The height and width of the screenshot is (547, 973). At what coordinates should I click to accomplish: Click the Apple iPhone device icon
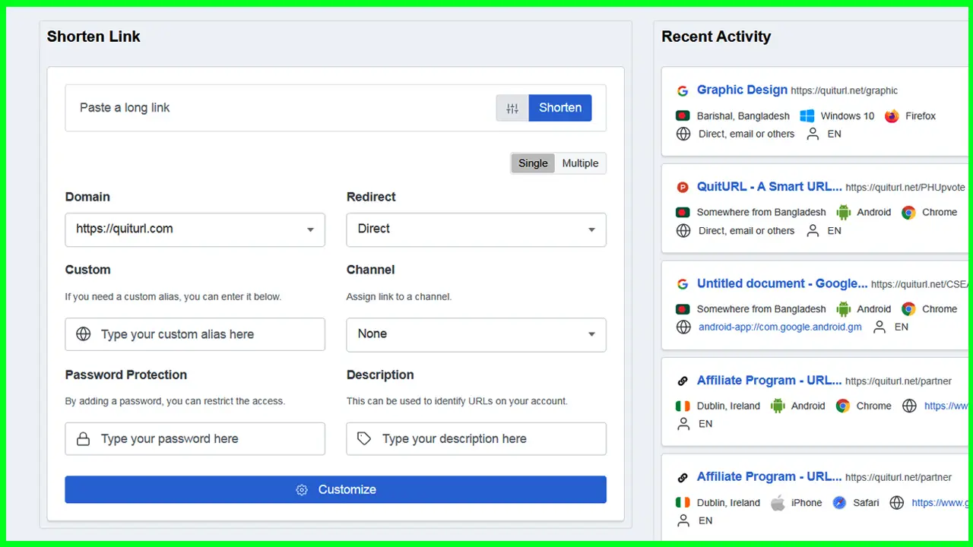(x=777, y=503)
